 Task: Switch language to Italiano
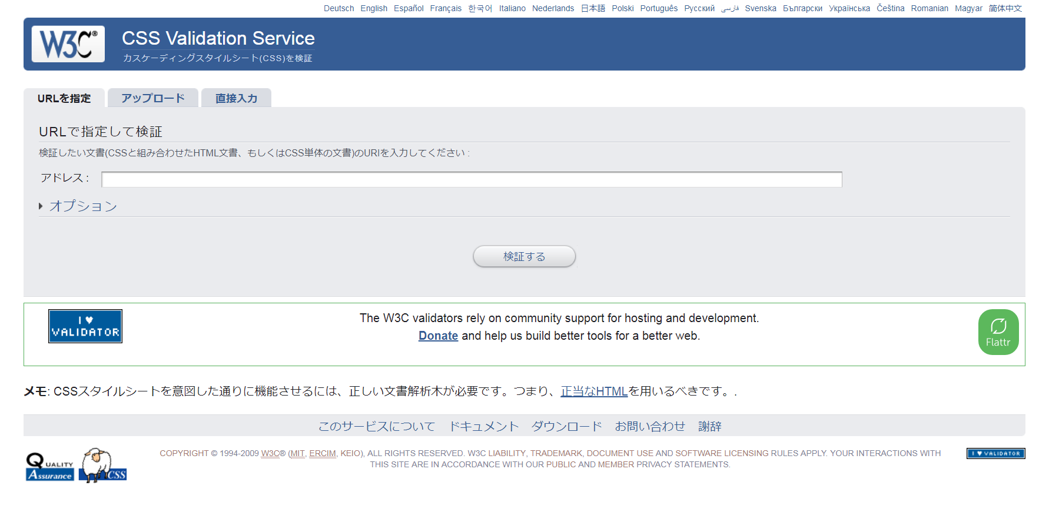[512, 8]
